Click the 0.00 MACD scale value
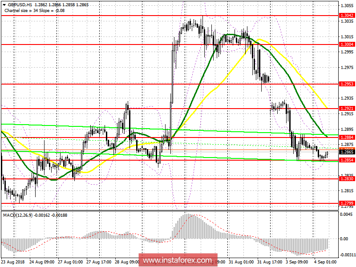Screen dimensions: 356x267 pyautogui.click(x=344, y=239)
